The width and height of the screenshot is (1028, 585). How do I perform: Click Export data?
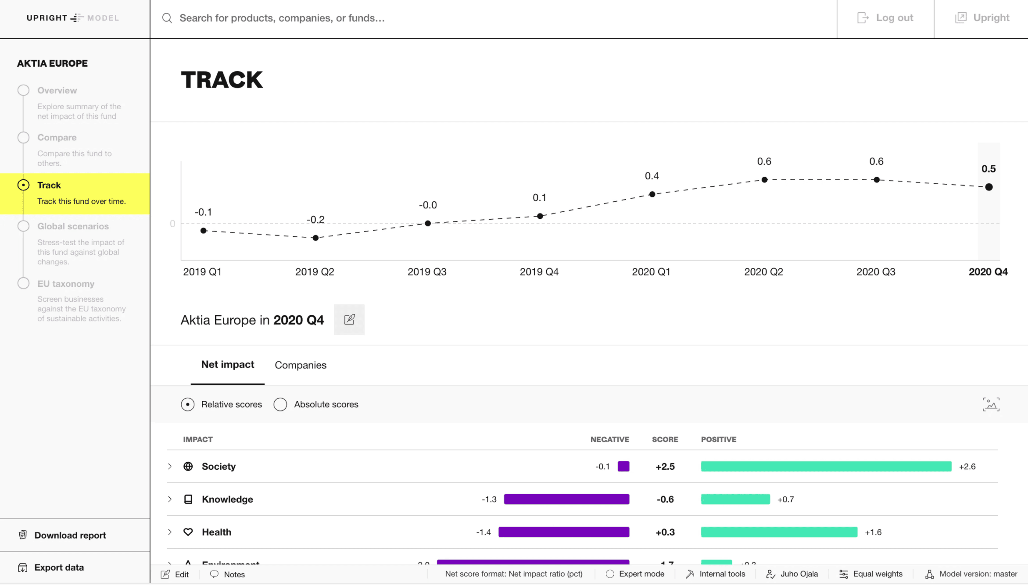pyautogui.click(x=59, y=567)
